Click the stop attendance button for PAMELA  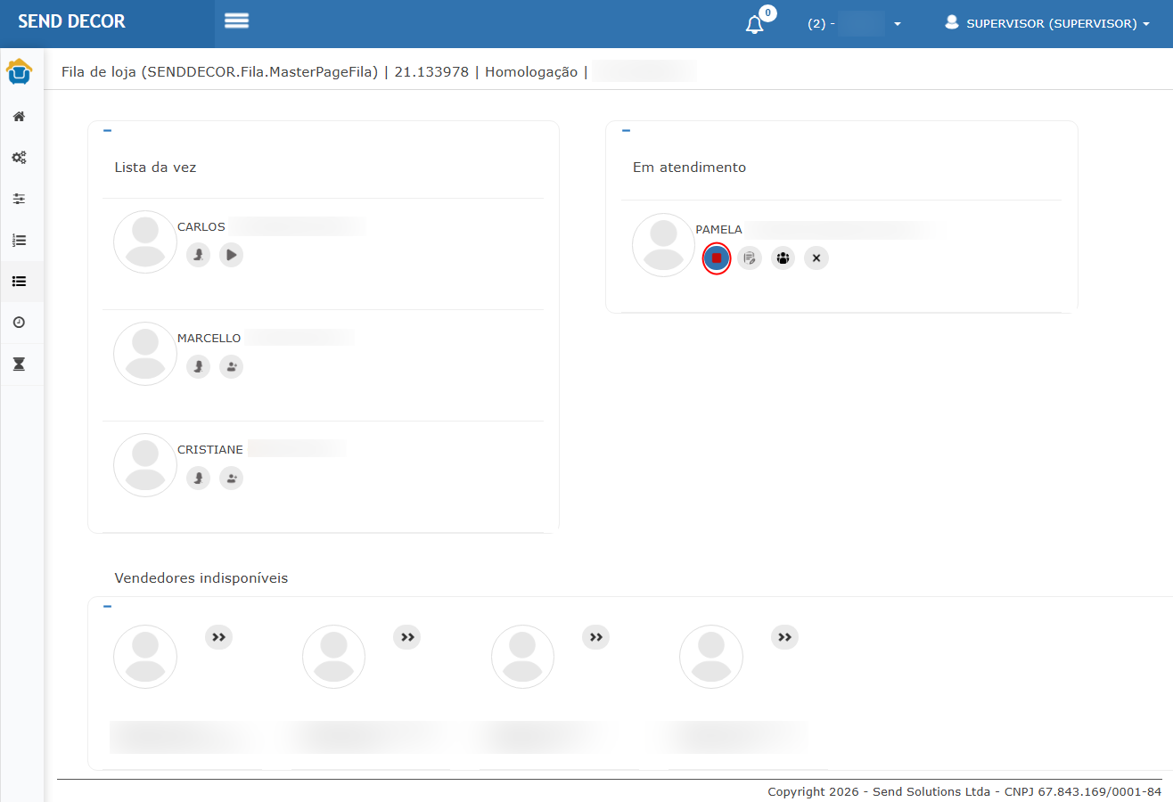click(x=717, y=258)
